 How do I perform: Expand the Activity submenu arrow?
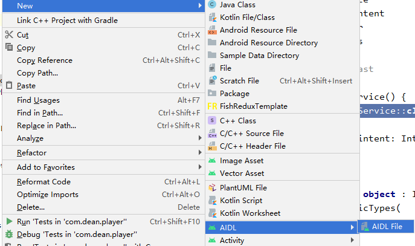pos(352,240)
